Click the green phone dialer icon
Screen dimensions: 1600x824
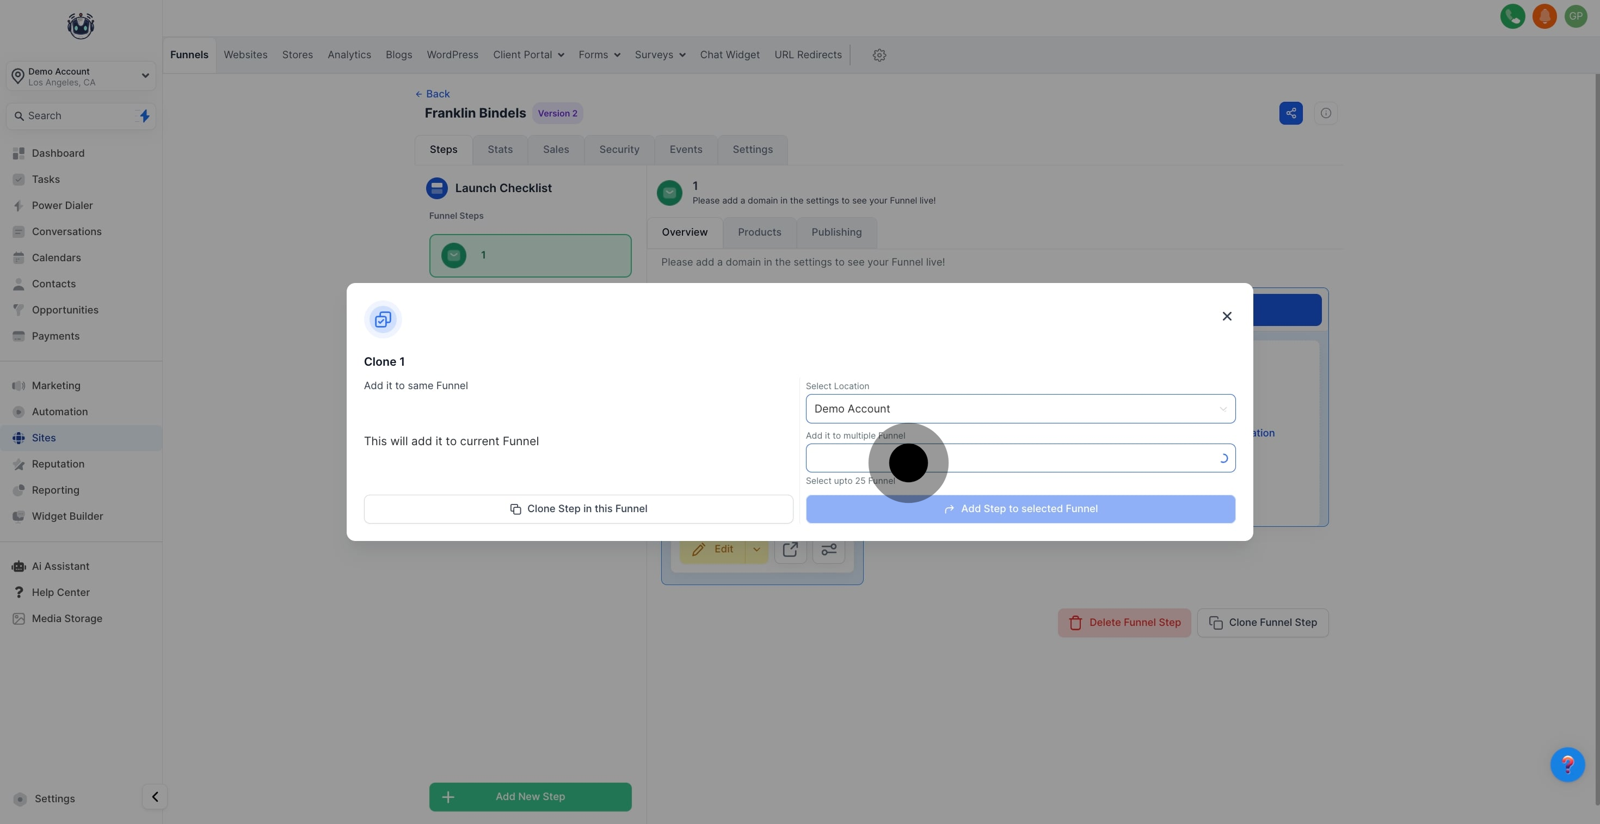click(1512, 16)
